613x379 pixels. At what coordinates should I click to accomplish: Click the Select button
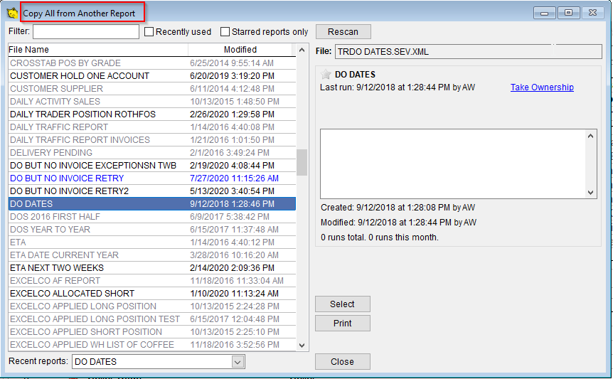(343, 304)
